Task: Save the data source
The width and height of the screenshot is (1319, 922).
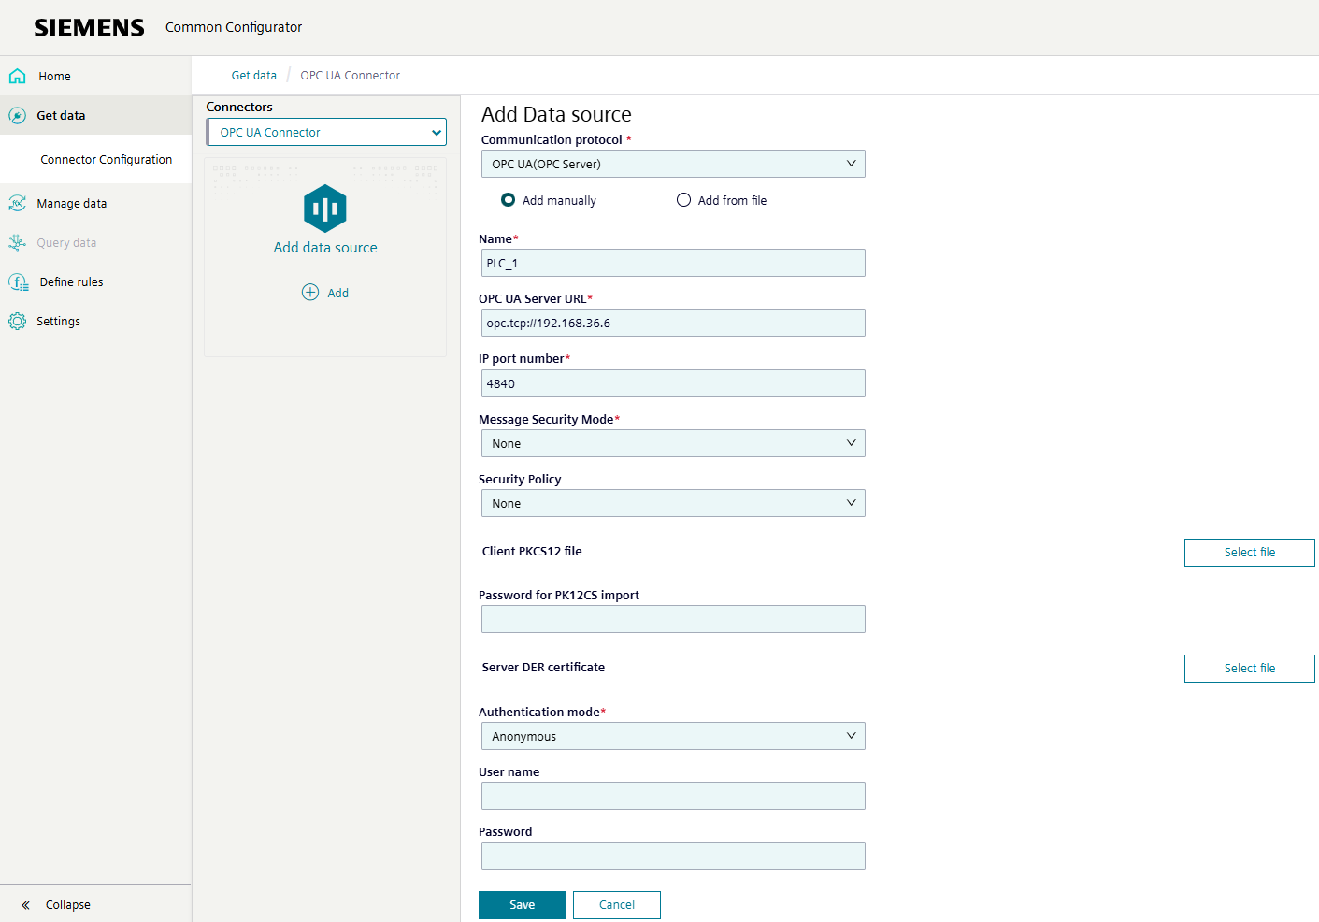Action: 522,905
